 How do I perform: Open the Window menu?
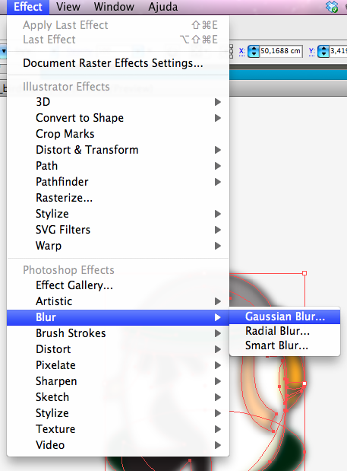[x=114, y=7]
